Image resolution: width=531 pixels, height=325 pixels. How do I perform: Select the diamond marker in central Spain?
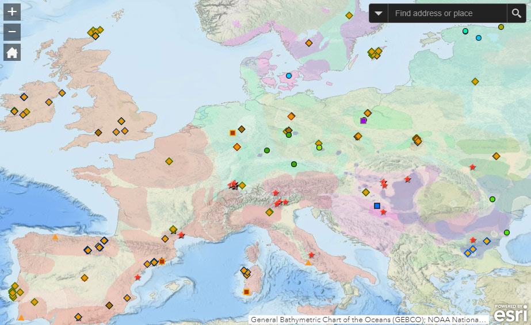[85, 278]
